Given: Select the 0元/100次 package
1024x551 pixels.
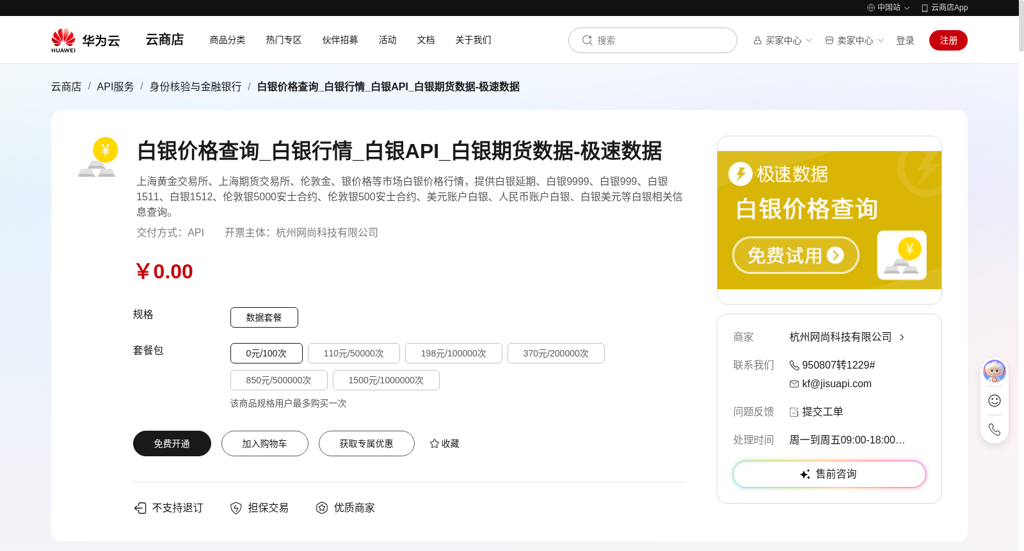Looking at the screenshot, I should click(266, 353).
